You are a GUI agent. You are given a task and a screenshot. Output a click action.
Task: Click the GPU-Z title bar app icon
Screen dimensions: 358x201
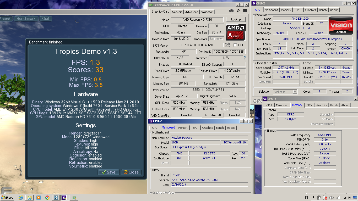point(150,5)
